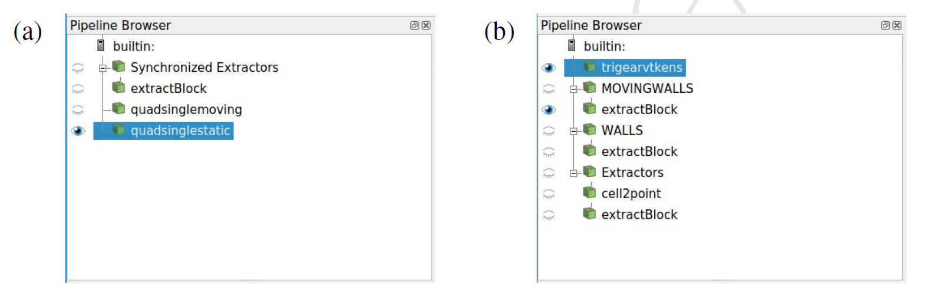Close the Pipeline Browser panel (b)
Image resolution: width=950 pixels, height=284 pixels.
tap(897, 25)
